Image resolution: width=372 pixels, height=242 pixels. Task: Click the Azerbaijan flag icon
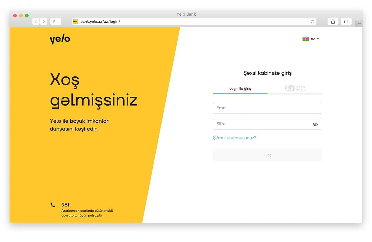pos(305,39)
